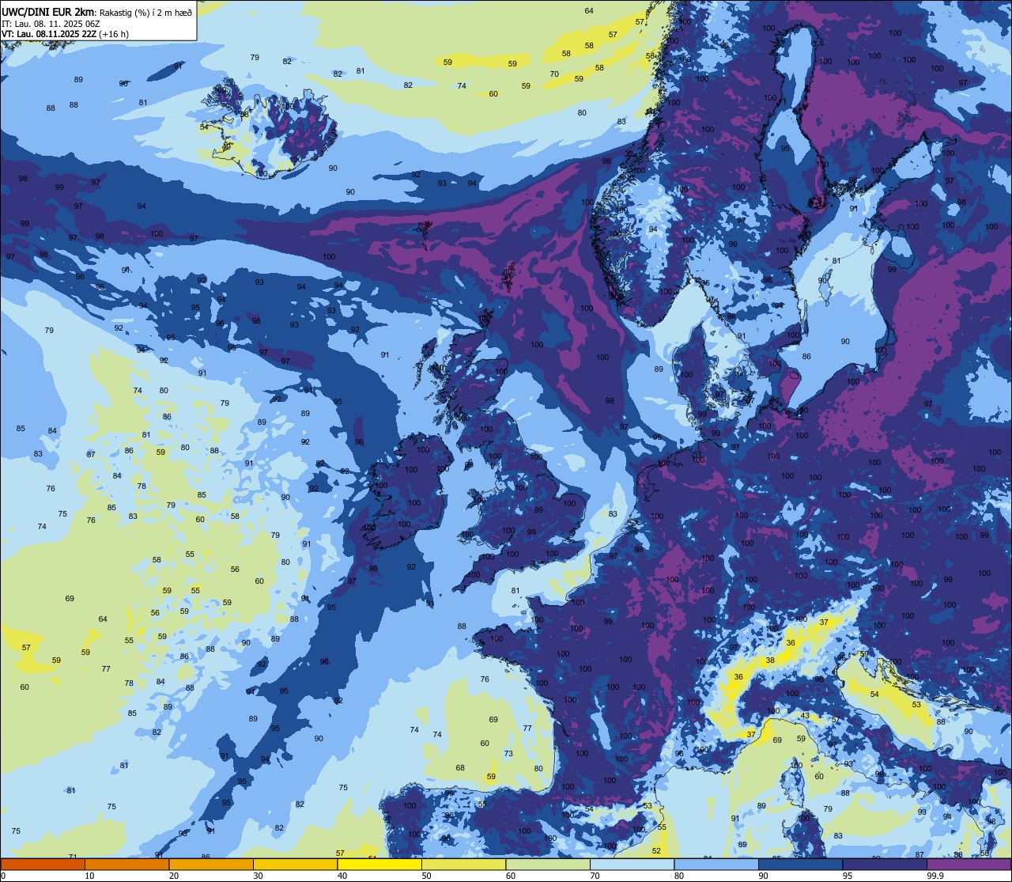The width and height of the screenshot is (1012, 882).
Task: Select the "40" legend tick label
Action: (342, 876)
